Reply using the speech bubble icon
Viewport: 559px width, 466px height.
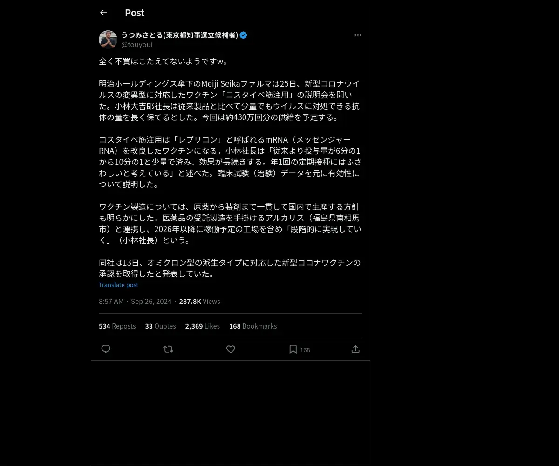click(106, 349)
